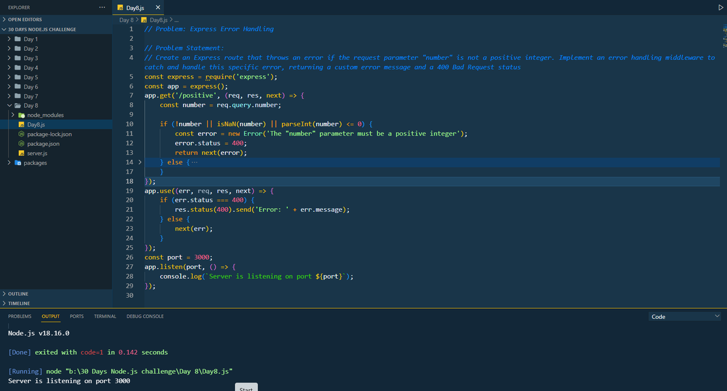Open package.json file
Screen dimensions: 727x391
click(56, 144)
